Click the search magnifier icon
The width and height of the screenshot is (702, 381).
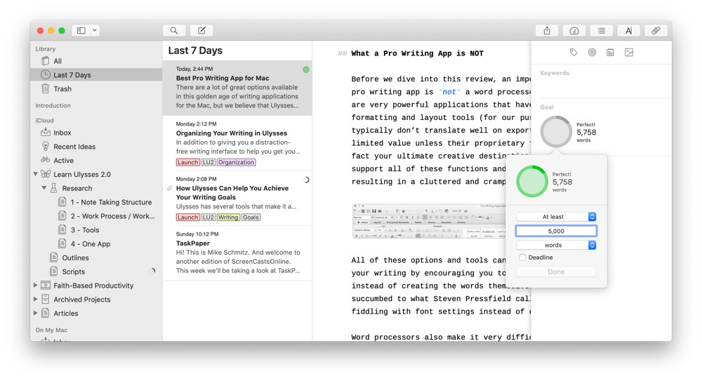coord(174,30)
